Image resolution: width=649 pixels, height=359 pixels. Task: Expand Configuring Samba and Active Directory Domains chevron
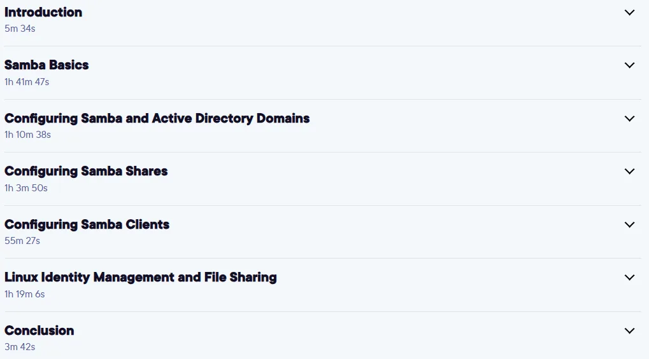(x=629, y=119)
